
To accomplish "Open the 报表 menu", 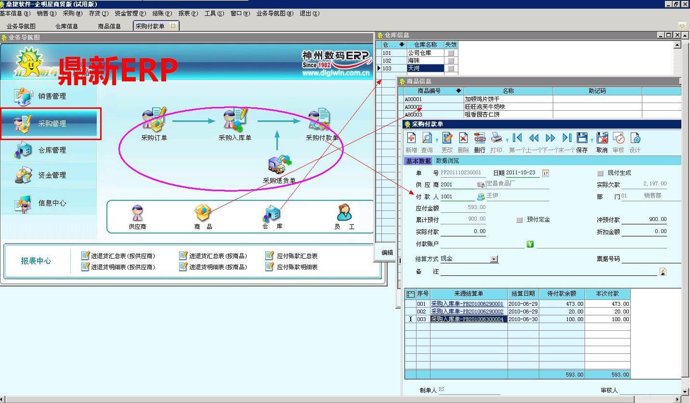I will coord(188,13).
